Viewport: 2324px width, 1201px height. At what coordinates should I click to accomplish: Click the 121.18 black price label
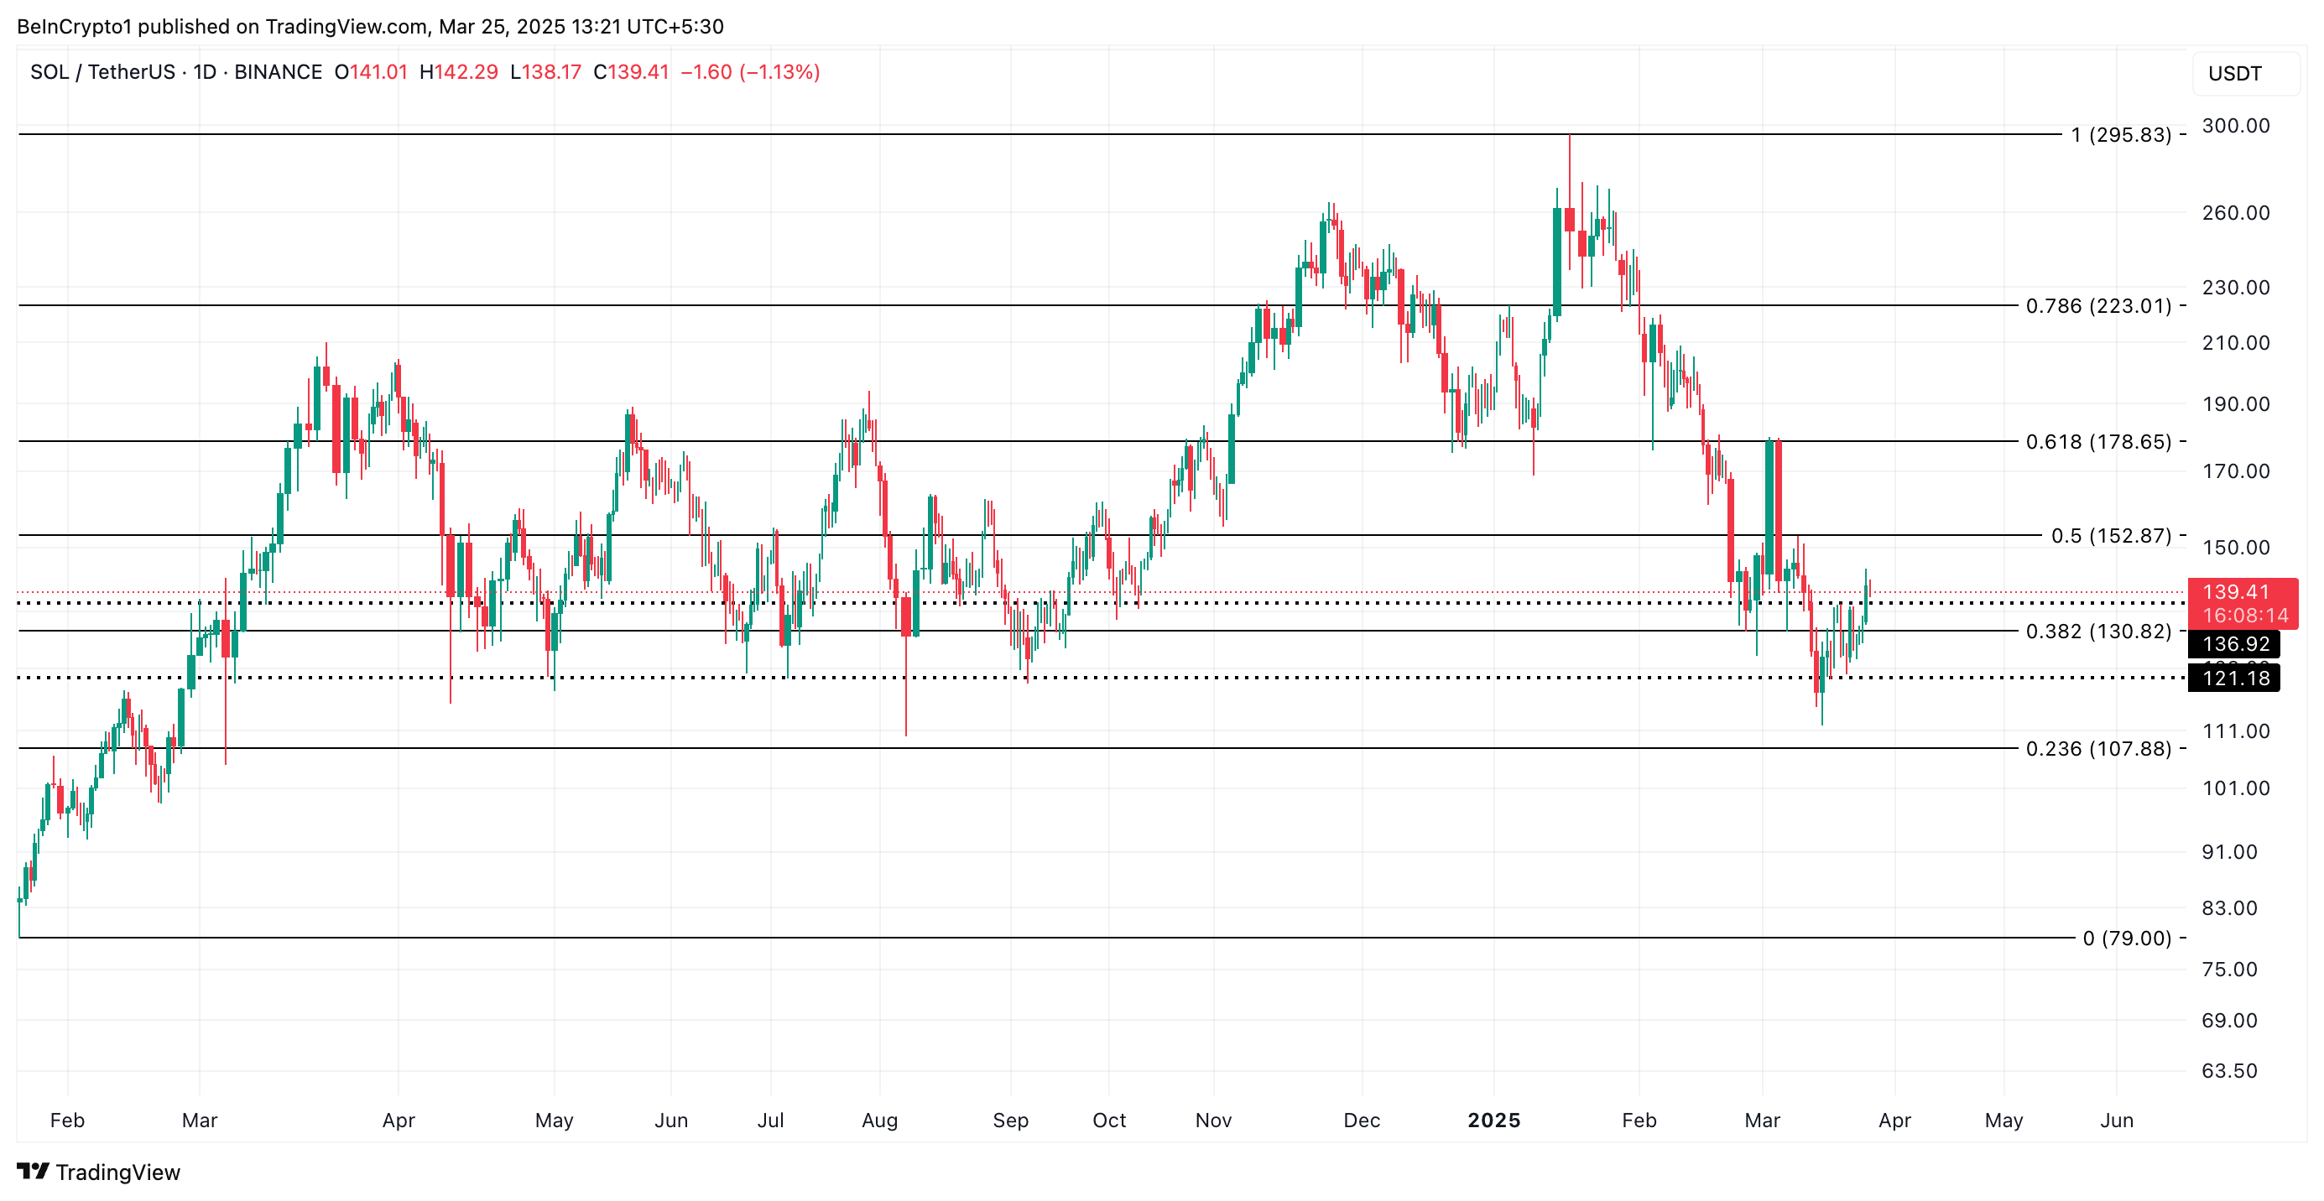[2235, 678]
